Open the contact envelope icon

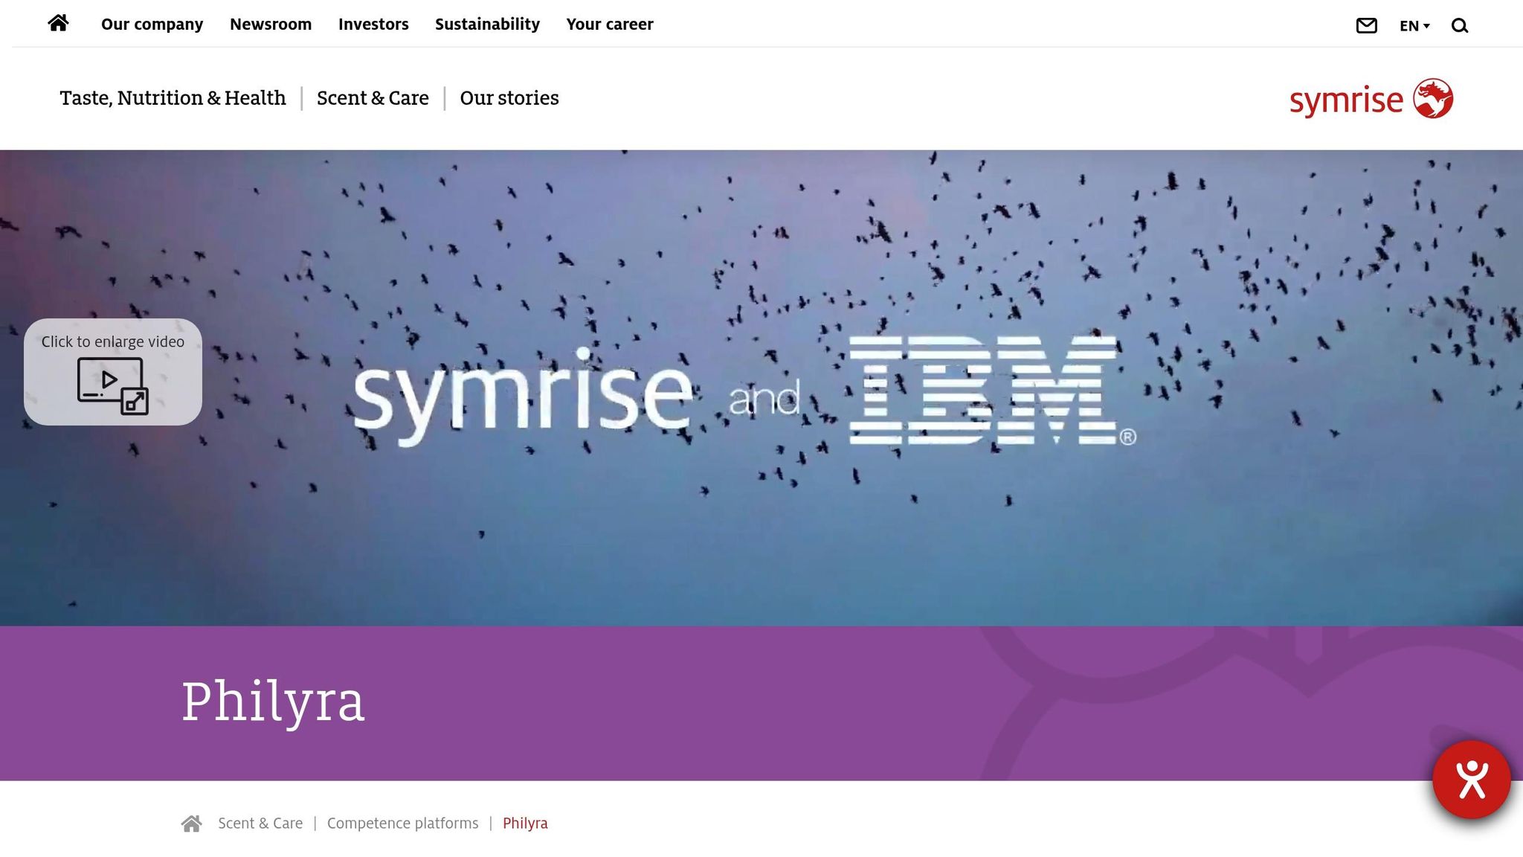(1366, 26)
